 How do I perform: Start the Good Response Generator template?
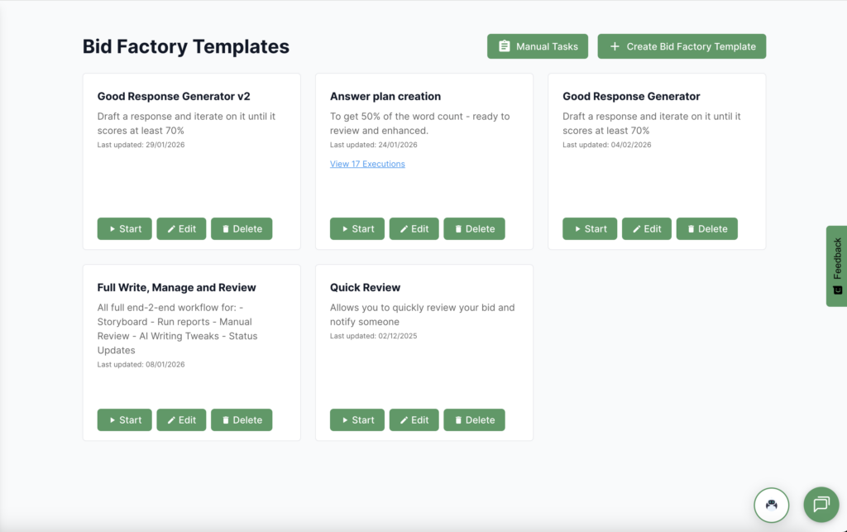pyautogui.click(x=590, y=229)
